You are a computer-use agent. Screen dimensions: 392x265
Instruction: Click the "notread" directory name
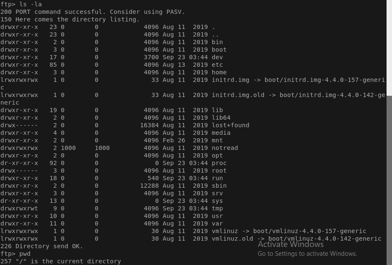[225, 148]
